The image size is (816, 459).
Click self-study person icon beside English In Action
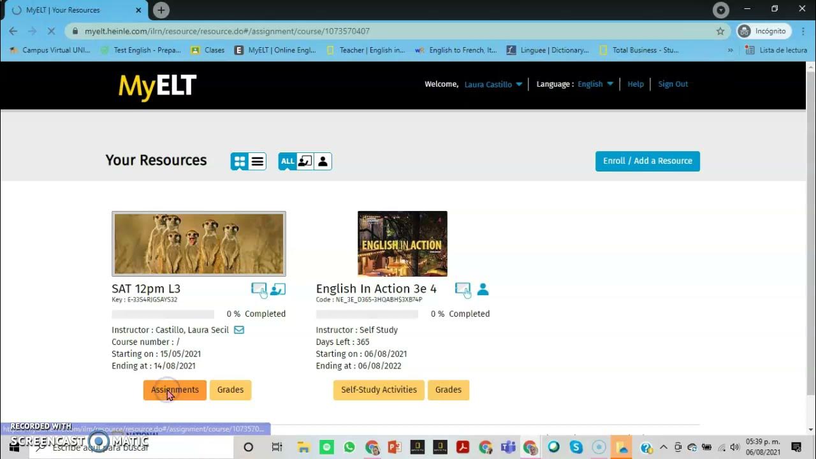[483, 289]
